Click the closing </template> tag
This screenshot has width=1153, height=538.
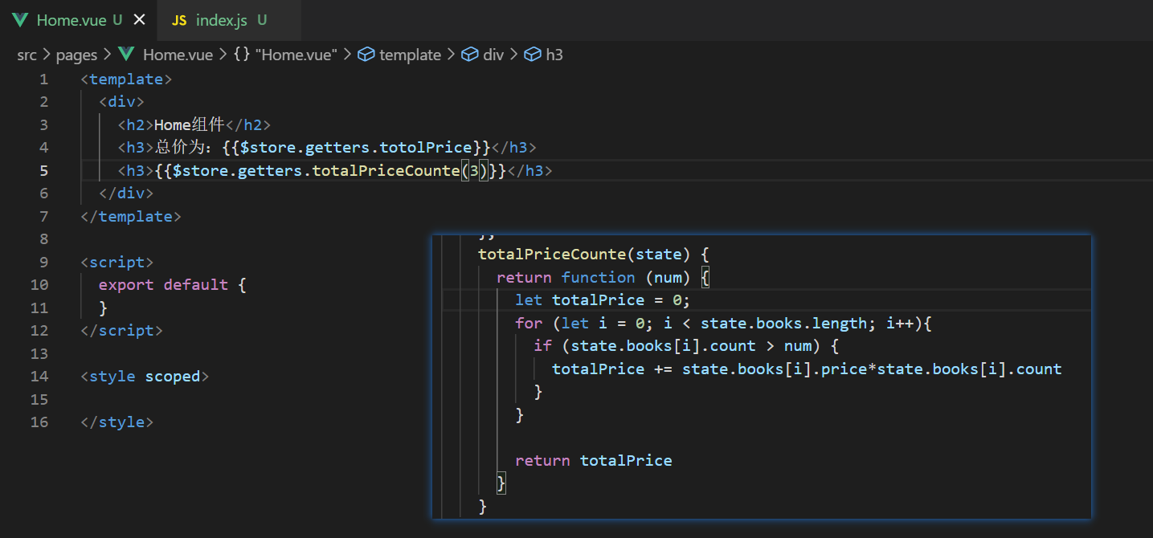[x=131, y=216]
